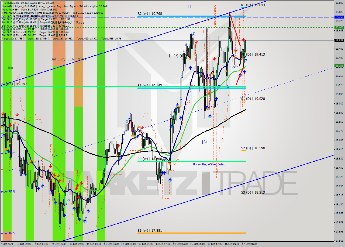Select the R1 (D) | 19.843 resistance label
Screen dimensions: 345x247
click(253, 5)
